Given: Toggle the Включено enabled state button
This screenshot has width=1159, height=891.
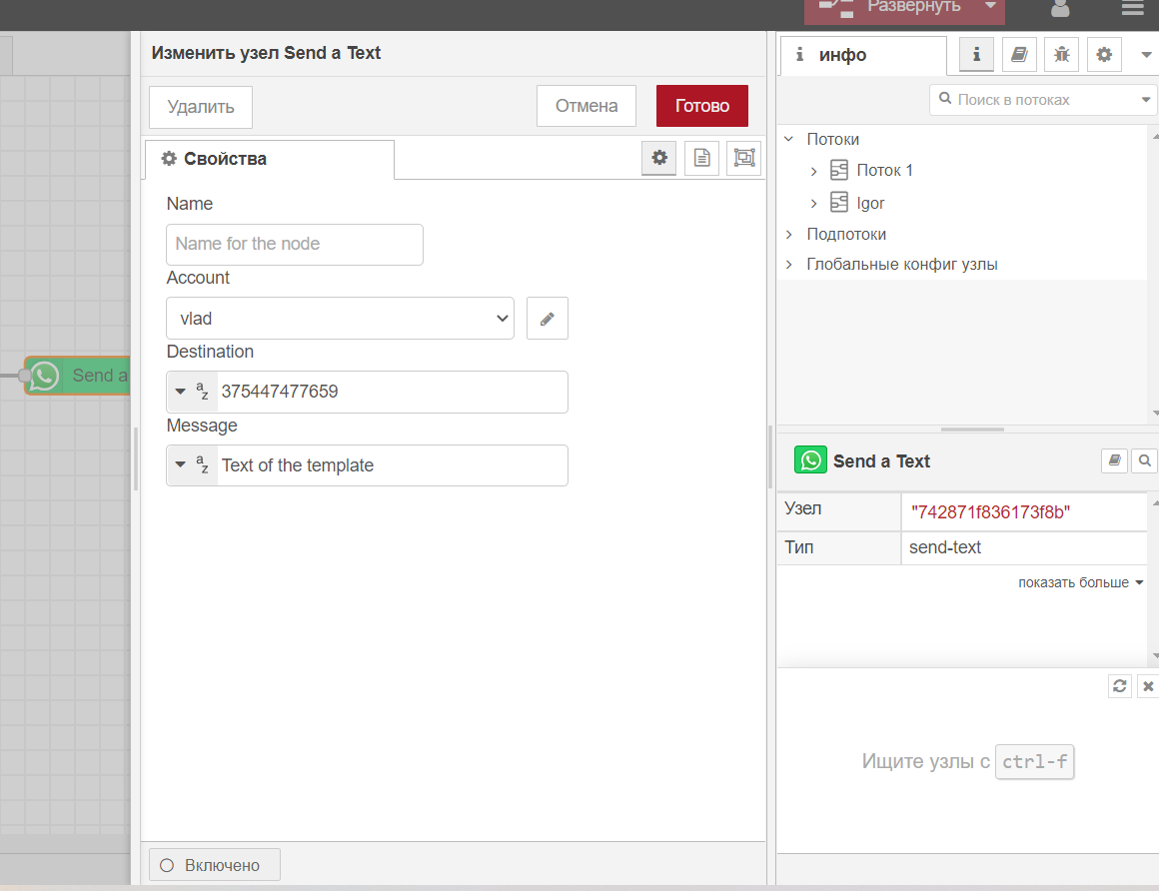Looking at the screenshot, I should 215,864.
